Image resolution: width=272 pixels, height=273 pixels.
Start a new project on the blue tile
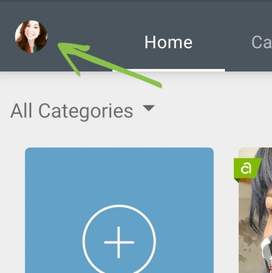coord(119,210)
